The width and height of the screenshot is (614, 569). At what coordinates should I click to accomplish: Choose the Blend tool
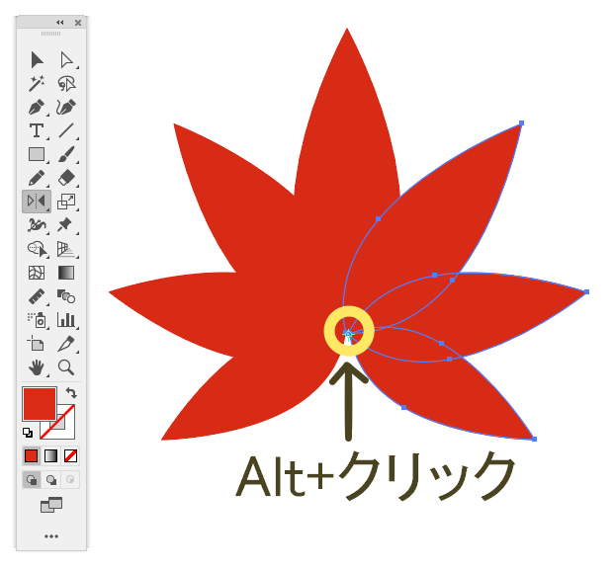click(66, 296)
